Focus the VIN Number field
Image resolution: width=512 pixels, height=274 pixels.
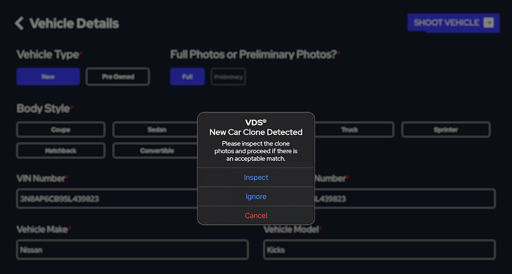point(107,199)
